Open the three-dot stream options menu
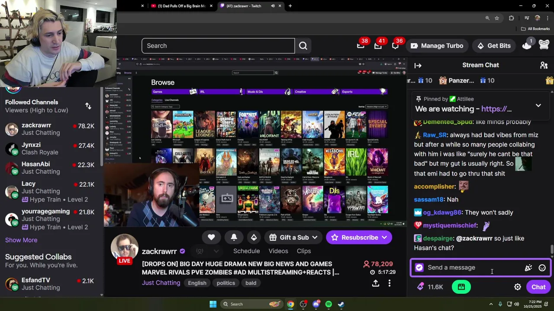Image resolution: width=554 pixels, height=311 pixels. [389, 283]
